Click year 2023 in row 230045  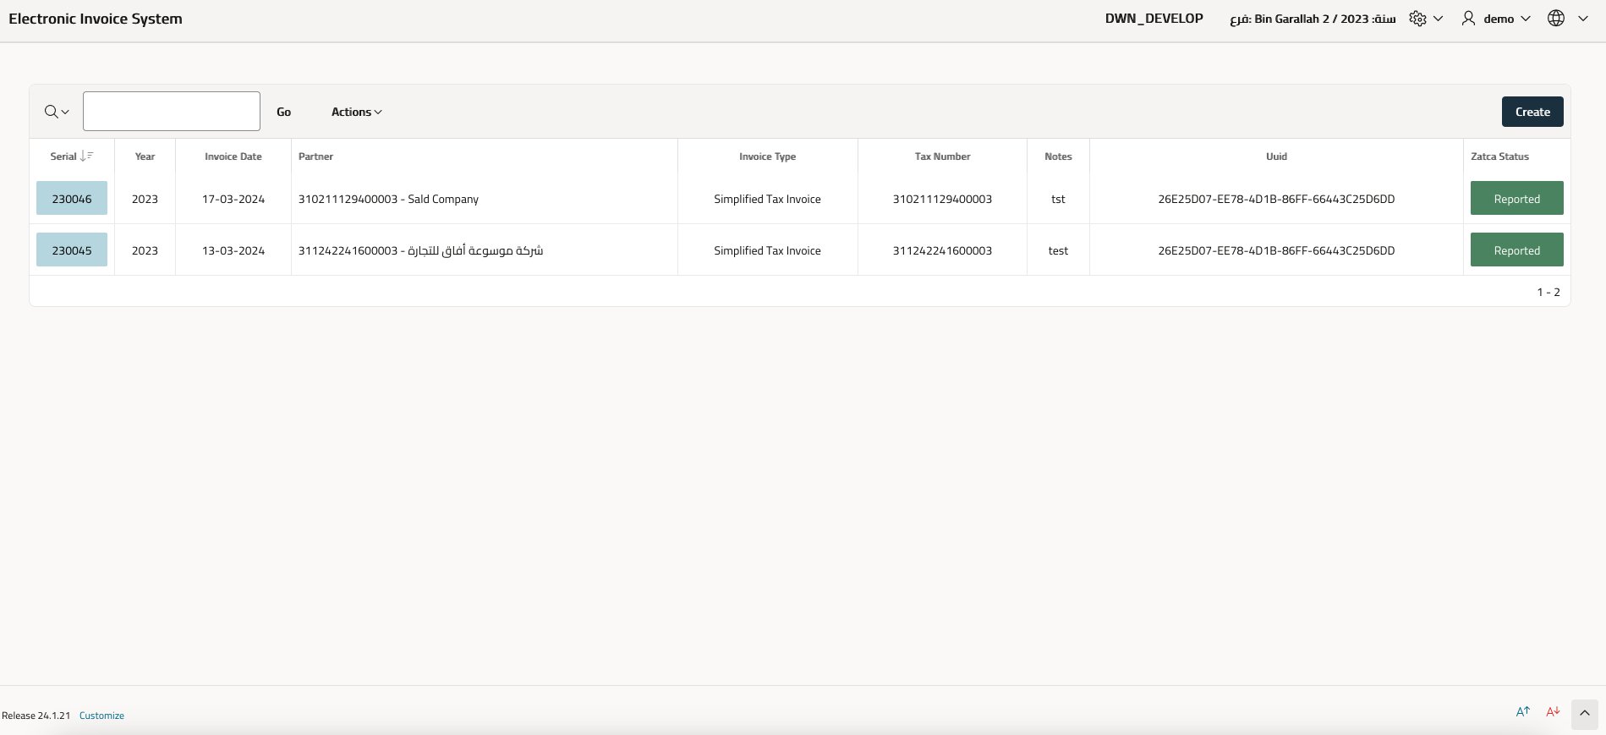coord(145,250)
